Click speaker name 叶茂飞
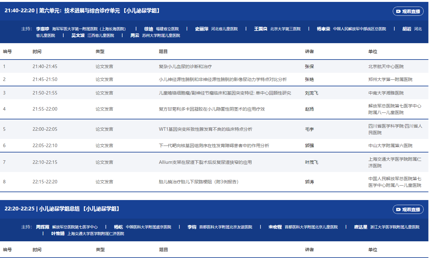The height and width of the screenshot is (258, 429). coord(312,162)
